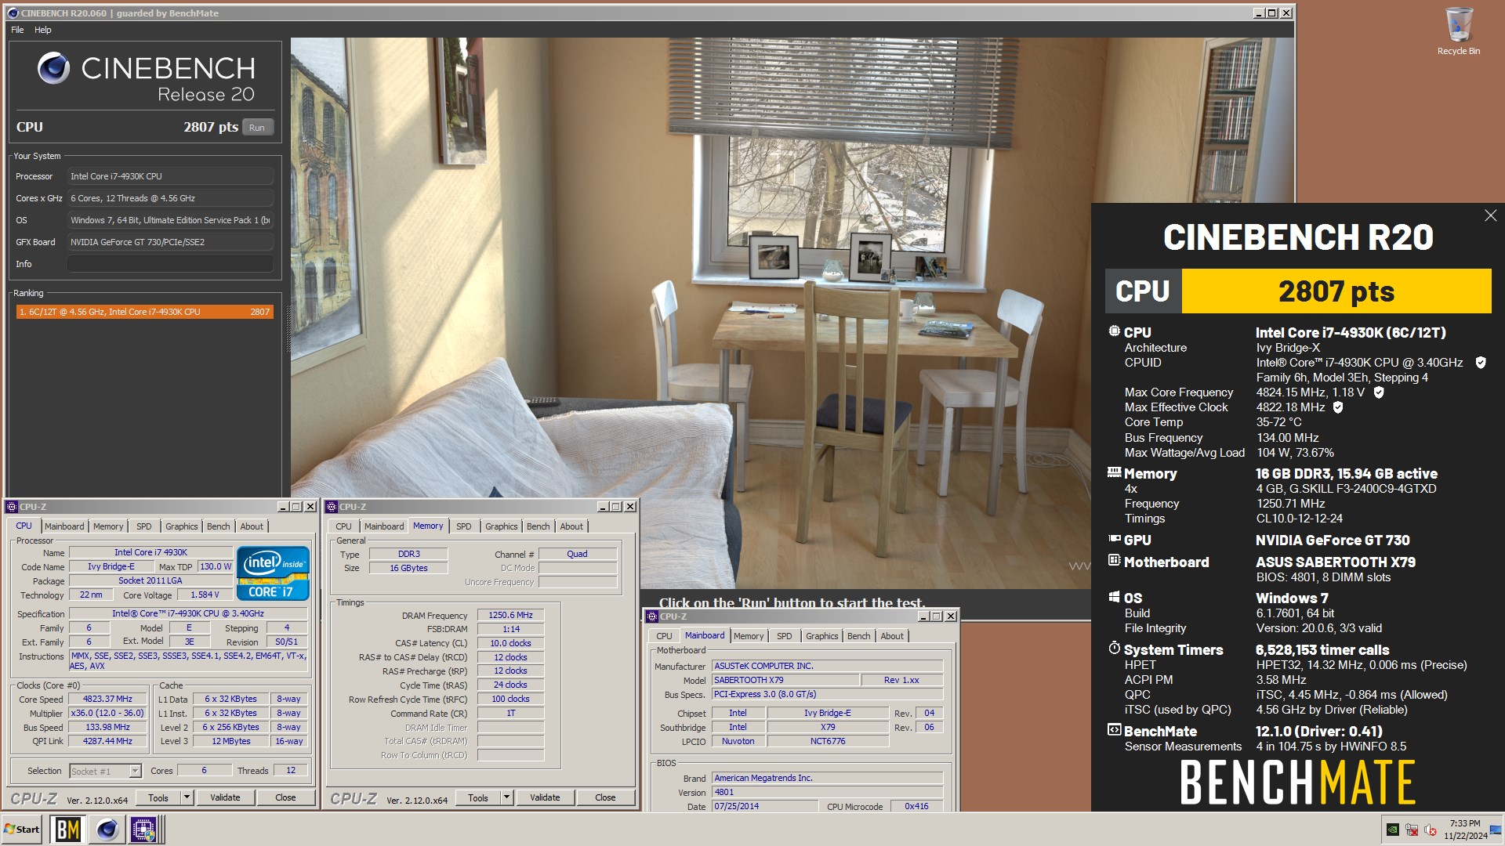Open the disconnected network tray icon
Image resolution: width=1505 pixels, height=846 pixels.
point(1412,830)
